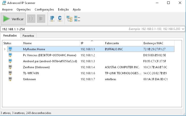Click MAC address 72:1B:29:27:F1:27
Screen dimensions: 186x116
[154, 49]
